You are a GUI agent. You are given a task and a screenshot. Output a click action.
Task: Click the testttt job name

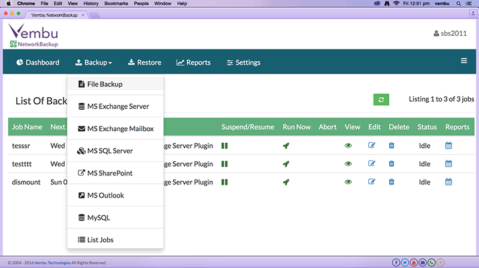(x=22, y=164)
